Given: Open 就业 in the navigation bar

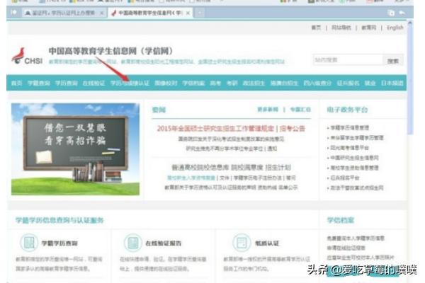Looking at the screenshot, I should tap(370, 83).
